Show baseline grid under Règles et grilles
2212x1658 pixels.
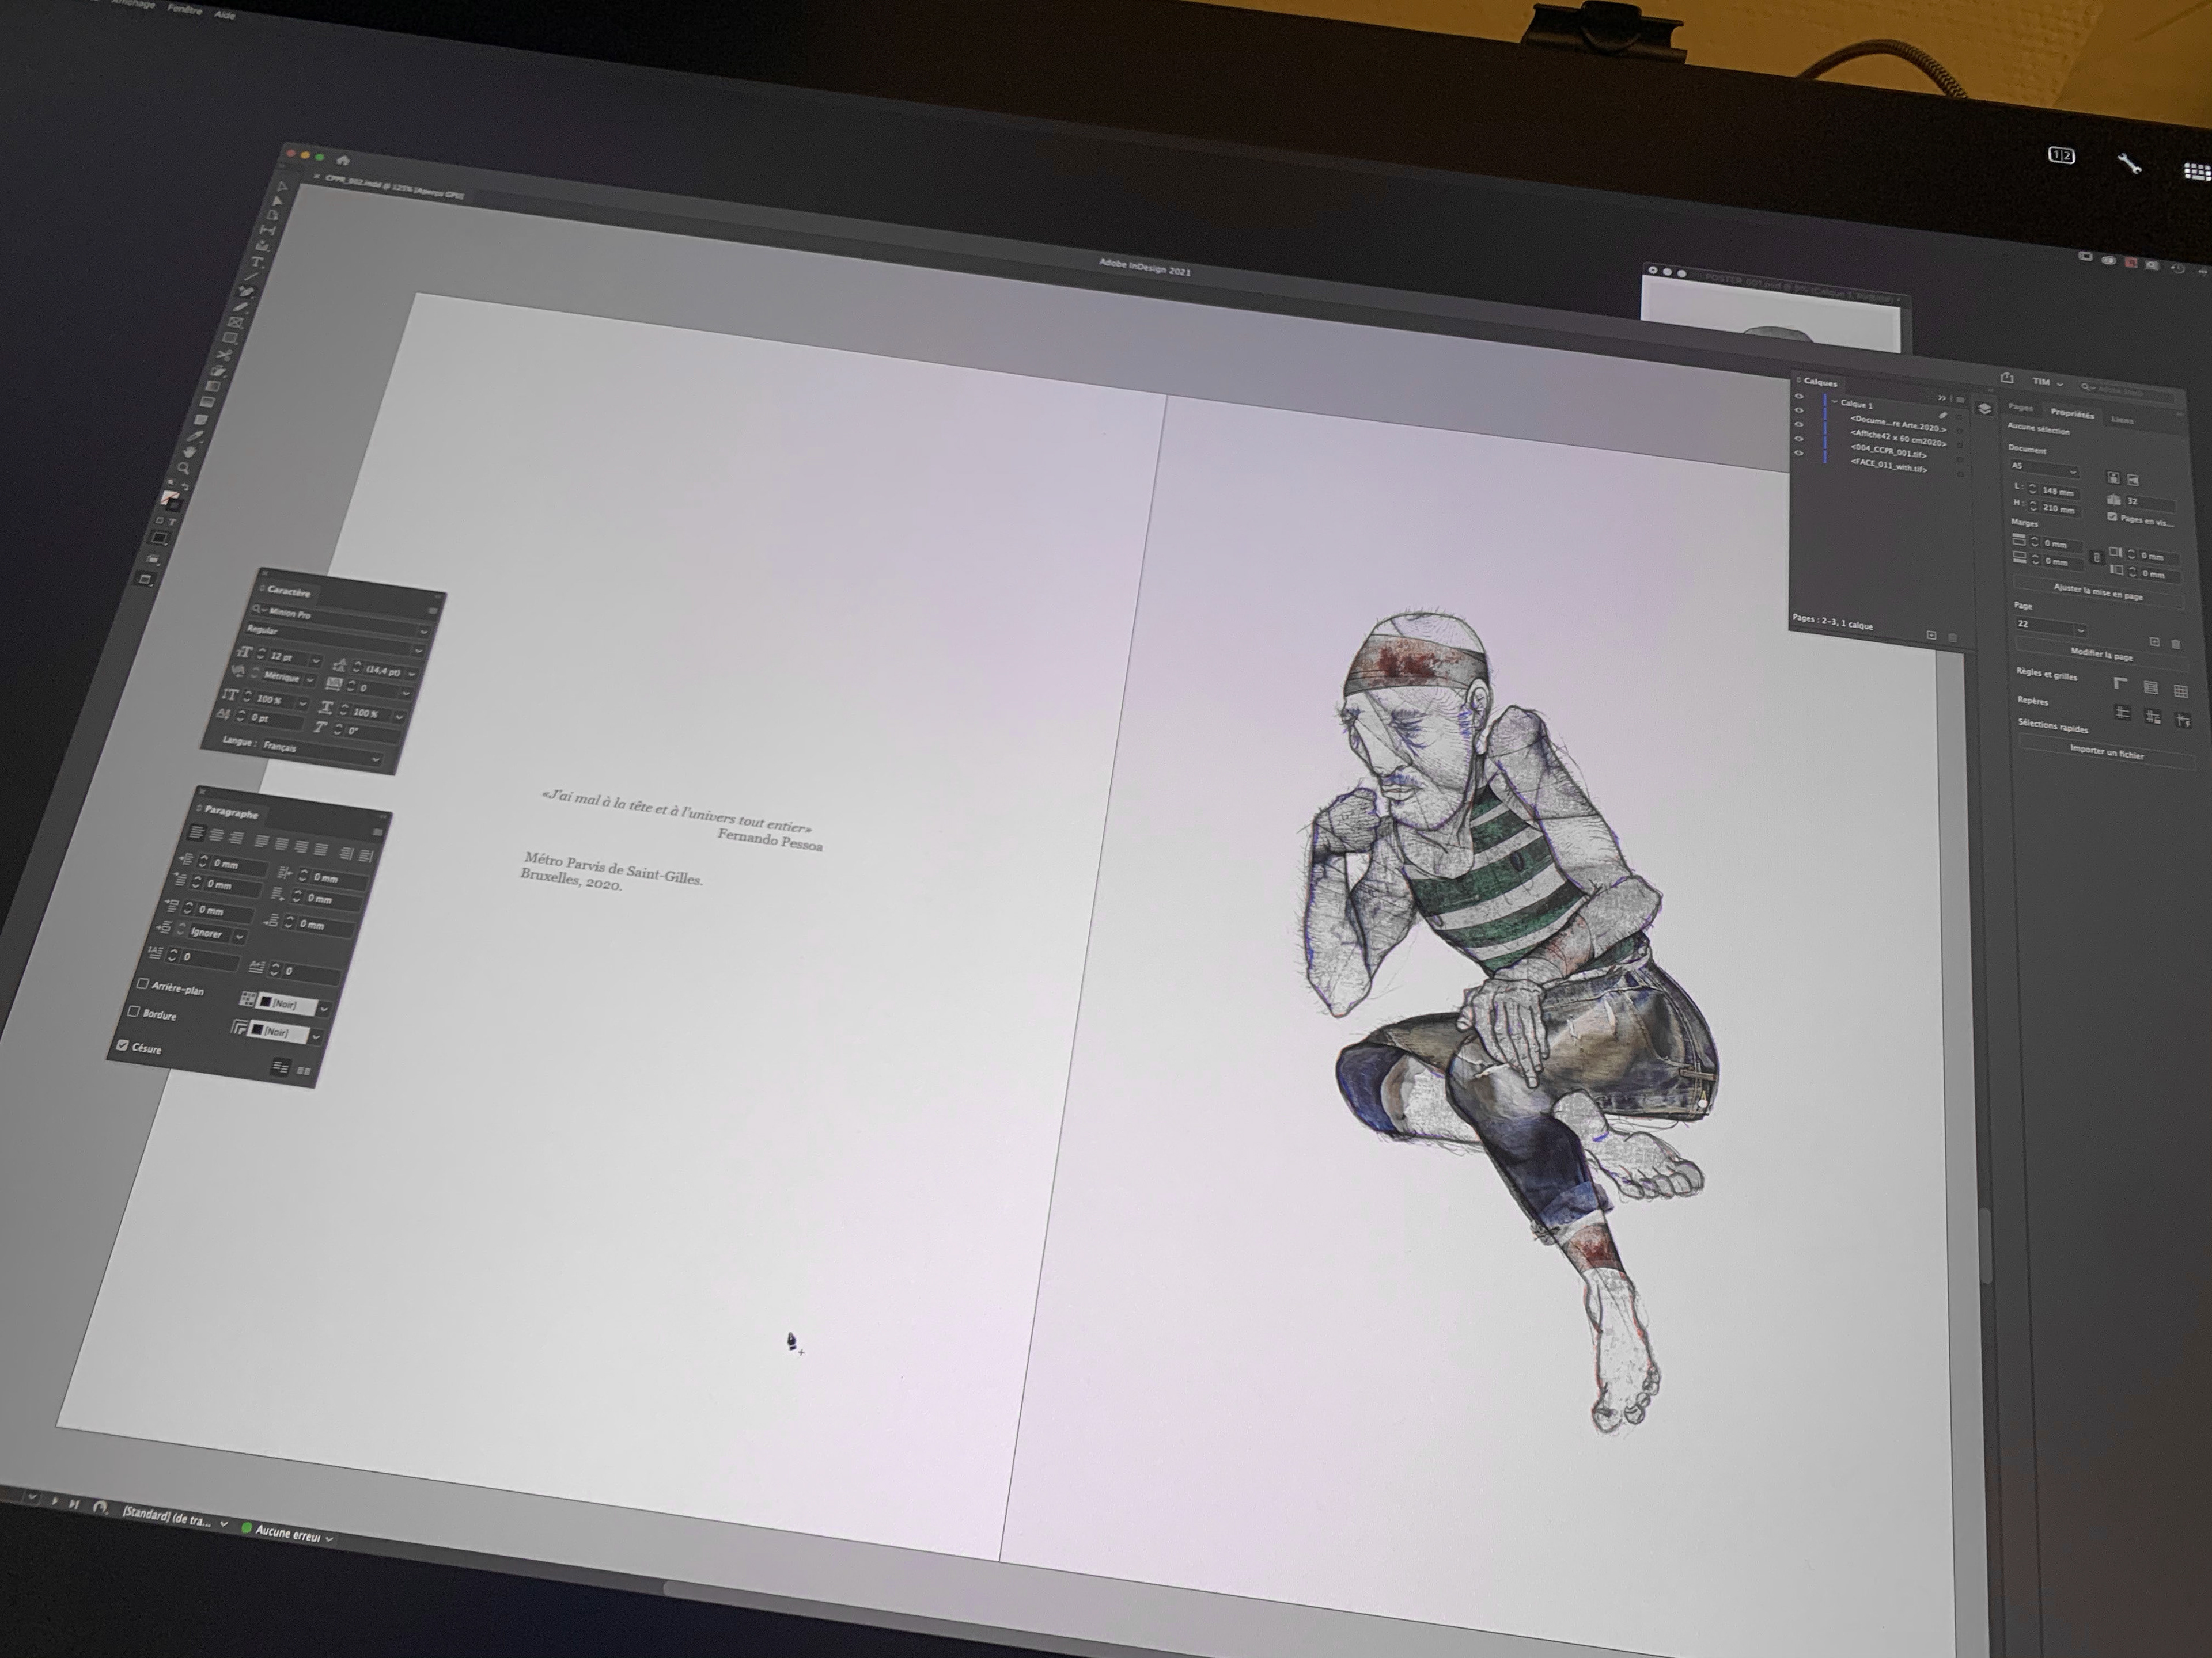(x=2151, y=687)
